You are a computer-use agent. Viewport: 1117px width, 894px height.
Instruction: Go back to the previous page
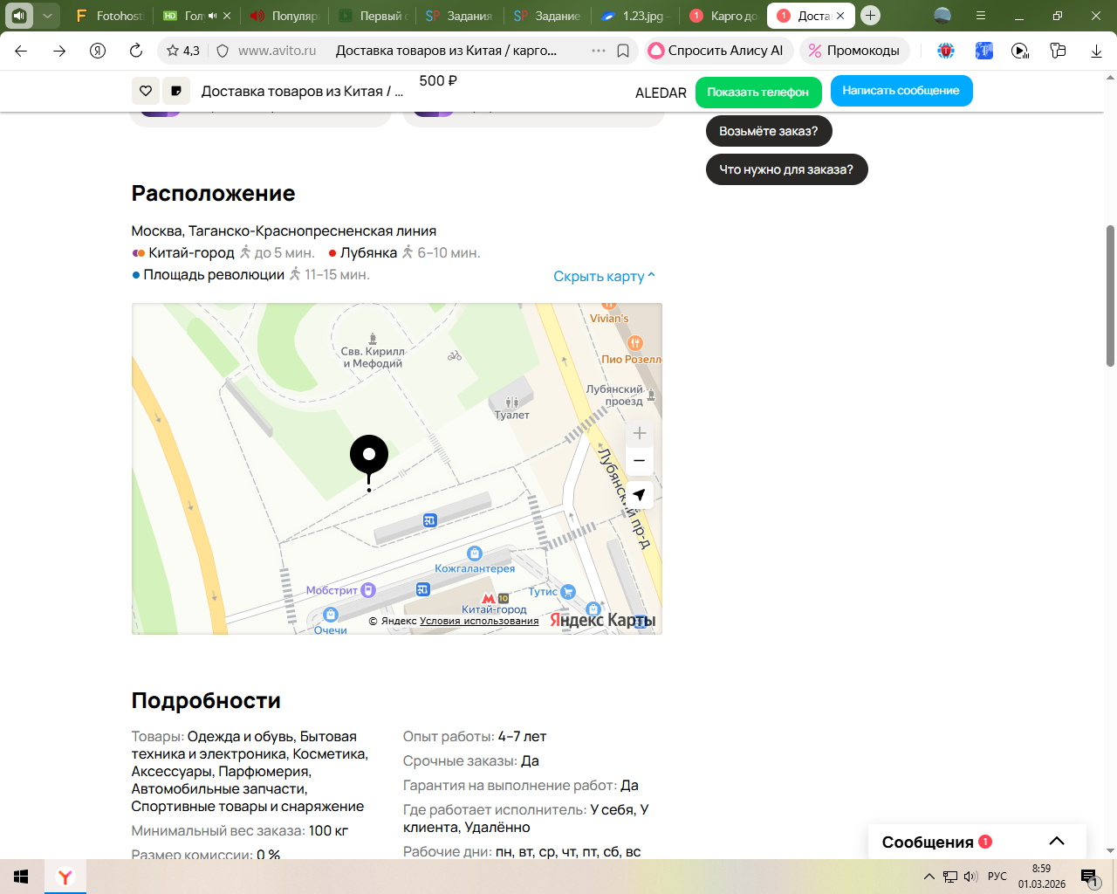tap(21, 51)
